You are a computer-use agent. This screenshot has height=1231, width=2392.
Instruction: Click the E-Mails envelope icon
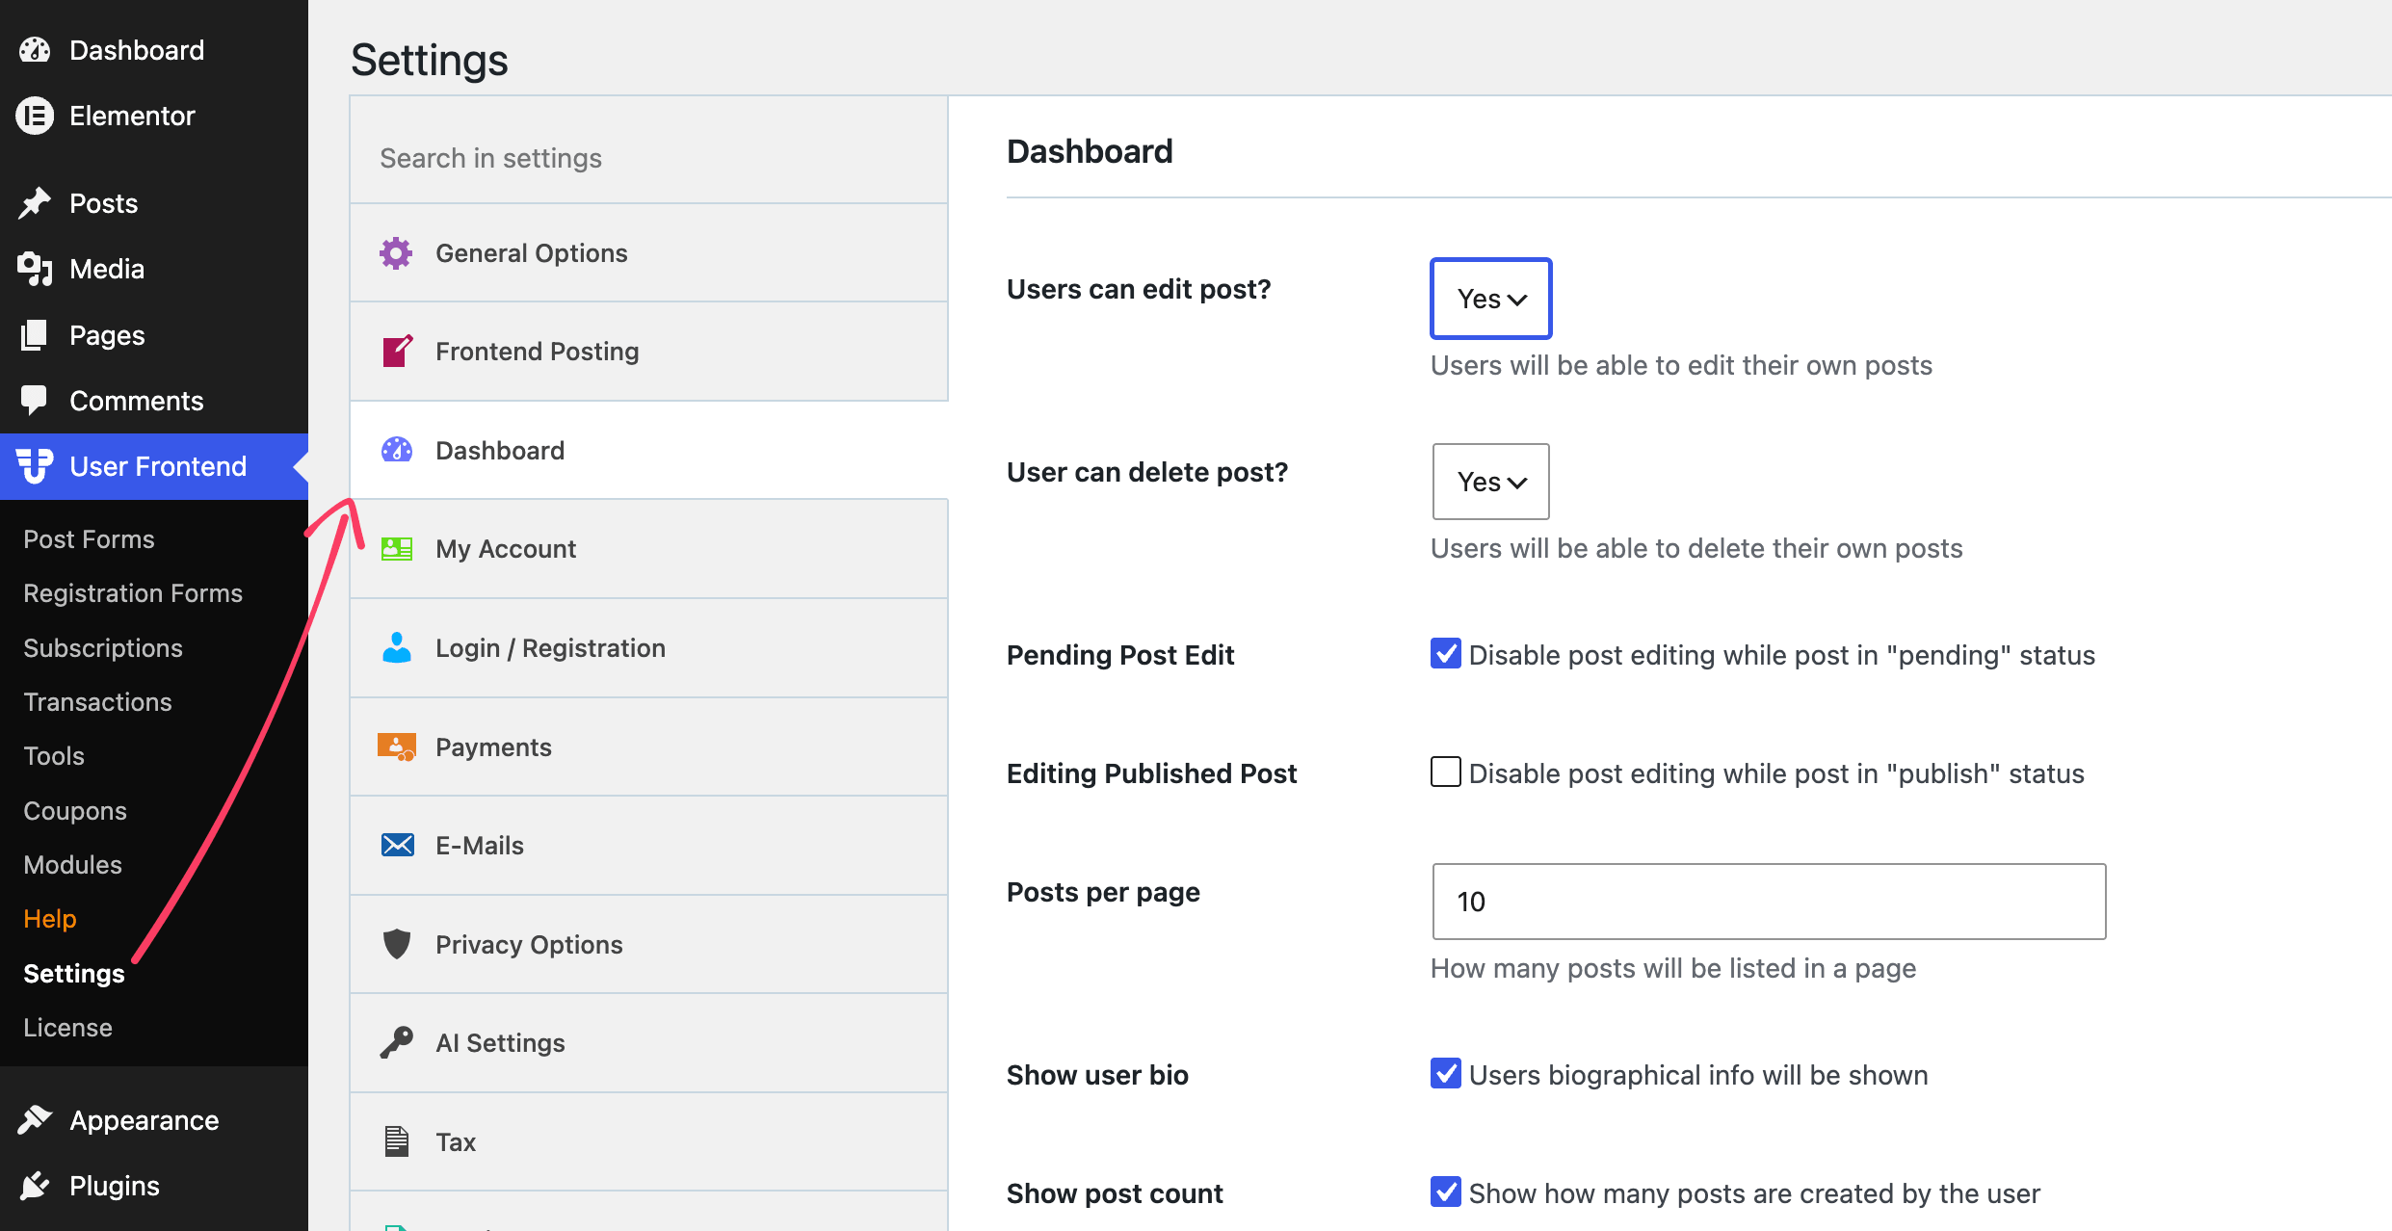[397, 845]
